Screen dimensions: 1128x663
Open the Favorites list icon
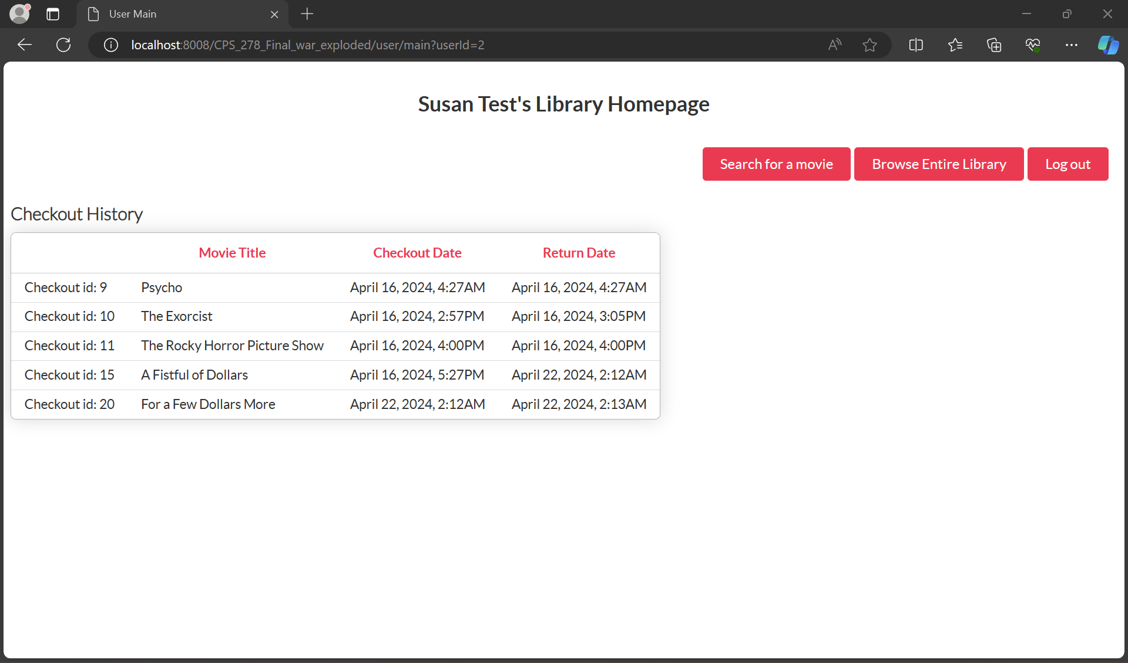click(955, 45)
